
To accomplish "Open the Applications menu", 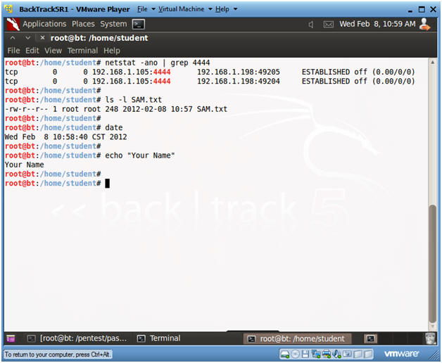I will [x=44, y=24].
